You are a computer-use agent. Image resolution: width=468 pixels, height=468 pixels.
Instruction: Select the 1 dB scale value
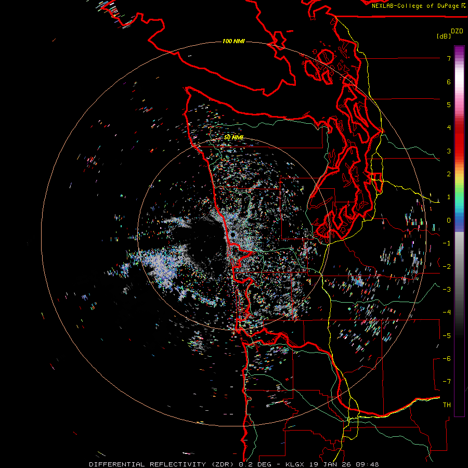point(449,197)
